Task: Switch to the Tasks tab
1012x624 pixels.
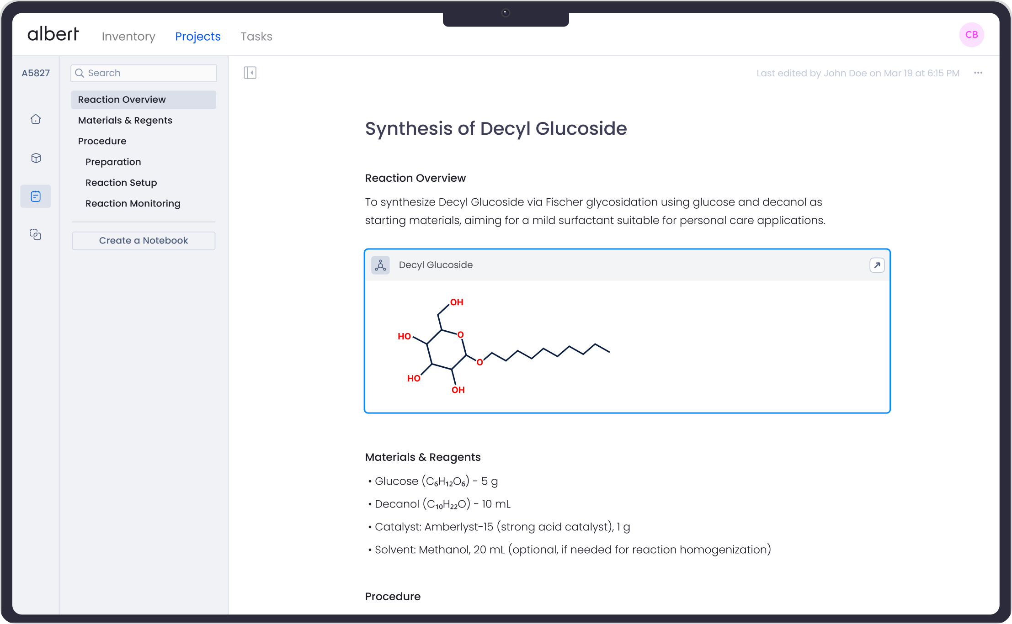Action: (256, 37)
